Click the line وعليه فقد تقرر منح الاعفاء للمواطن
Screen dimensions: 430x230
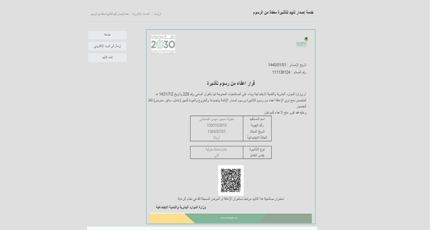285,112
